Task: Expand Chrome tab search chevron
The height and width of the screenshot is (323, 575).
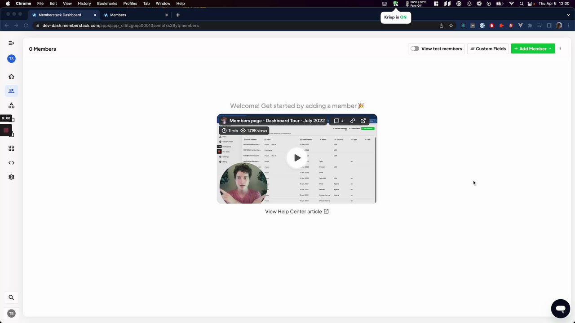Action: pos(568,15)
